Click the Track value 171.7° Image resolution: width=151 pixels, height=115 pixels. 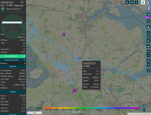(x=23, y=82)
